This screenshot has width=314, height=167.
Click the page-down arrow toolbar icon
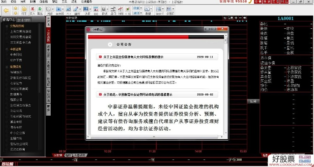pos(15,13)
